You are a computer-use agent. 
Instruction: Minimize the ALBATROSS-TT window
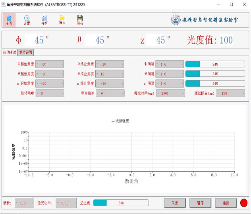[x=219, y=4]
